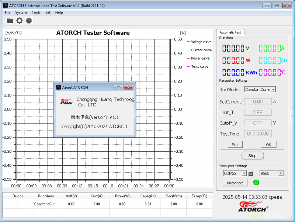Click the Current curve legend entry
Image resolution: width=295 pixels, height=222 pixels.
(x=199, y=50)
